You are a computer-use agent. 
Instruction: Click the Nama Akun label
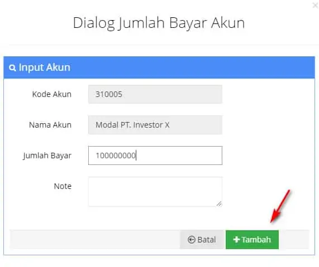click(50, 125)
